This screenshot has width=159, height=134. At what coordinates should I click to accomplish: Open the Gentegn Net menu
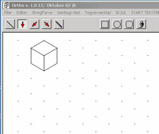tap(68, 13)
